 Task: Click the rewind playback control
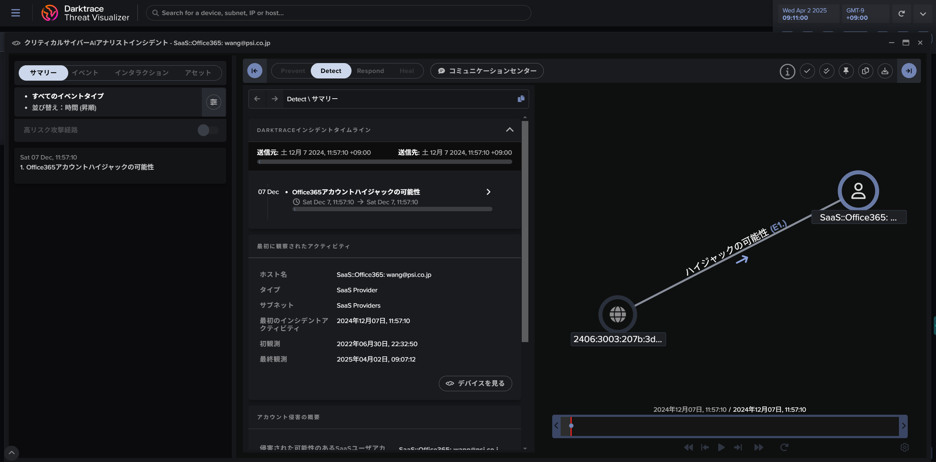pos(688,447)
